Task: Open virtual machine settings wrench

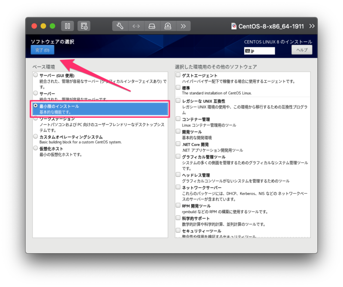Action: [120, 26]
